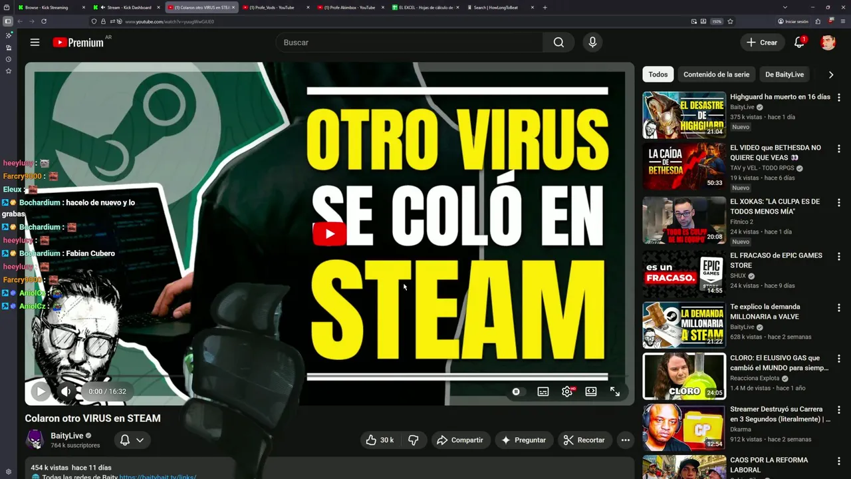This screenshot has height=479, width=851.
Task: Enter fullscreen mode
Action: click(x=615, y=392)
